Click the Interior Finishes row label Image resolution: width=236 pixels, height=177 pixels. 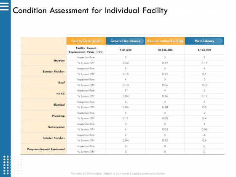click(54, 138)
